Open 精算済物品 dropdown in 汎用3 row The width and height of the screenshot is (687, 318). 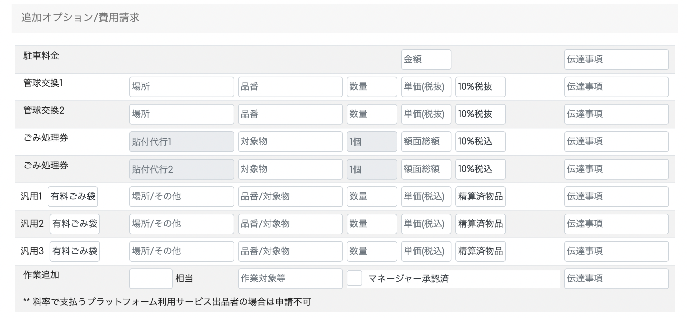[x=480, y=251]
